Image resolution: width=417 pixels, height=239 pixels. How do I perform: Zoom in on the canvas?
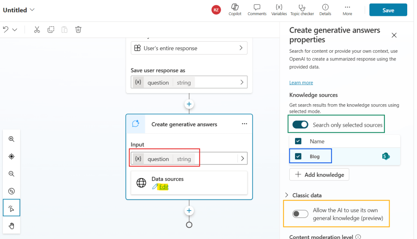(11, 139)
